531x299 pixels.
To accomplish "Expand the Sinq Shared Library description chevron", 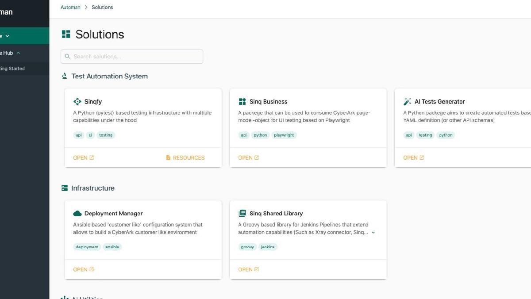I will click(x=373, y=232).
